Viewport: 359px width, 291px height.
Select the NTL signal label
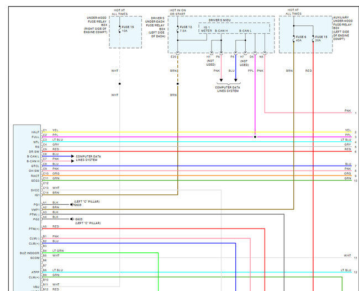coord(36,142)
